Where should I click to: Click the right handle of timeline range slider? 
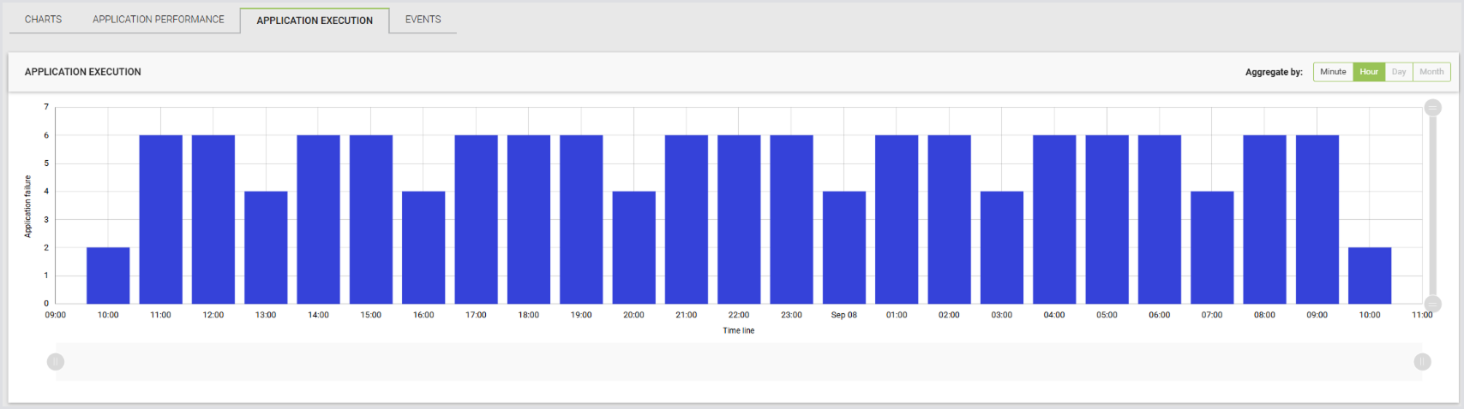pyautogui.click(x=1422, y=362)
